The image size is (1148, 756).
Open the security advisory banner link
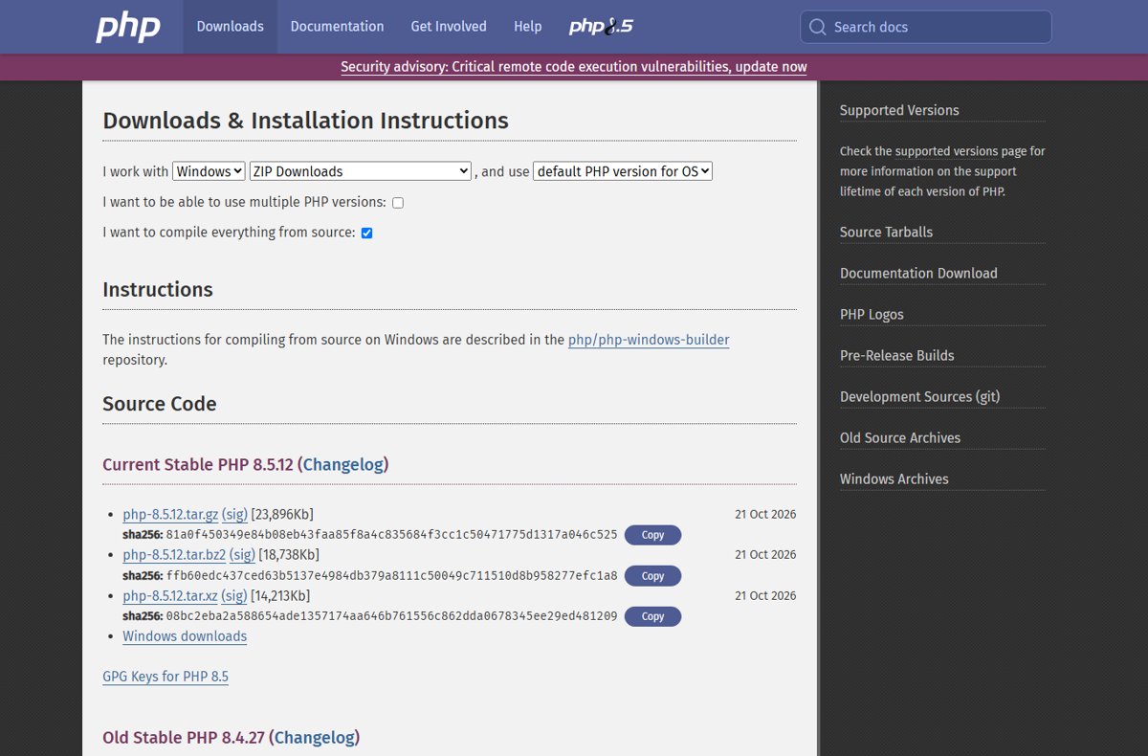[574, 67]
